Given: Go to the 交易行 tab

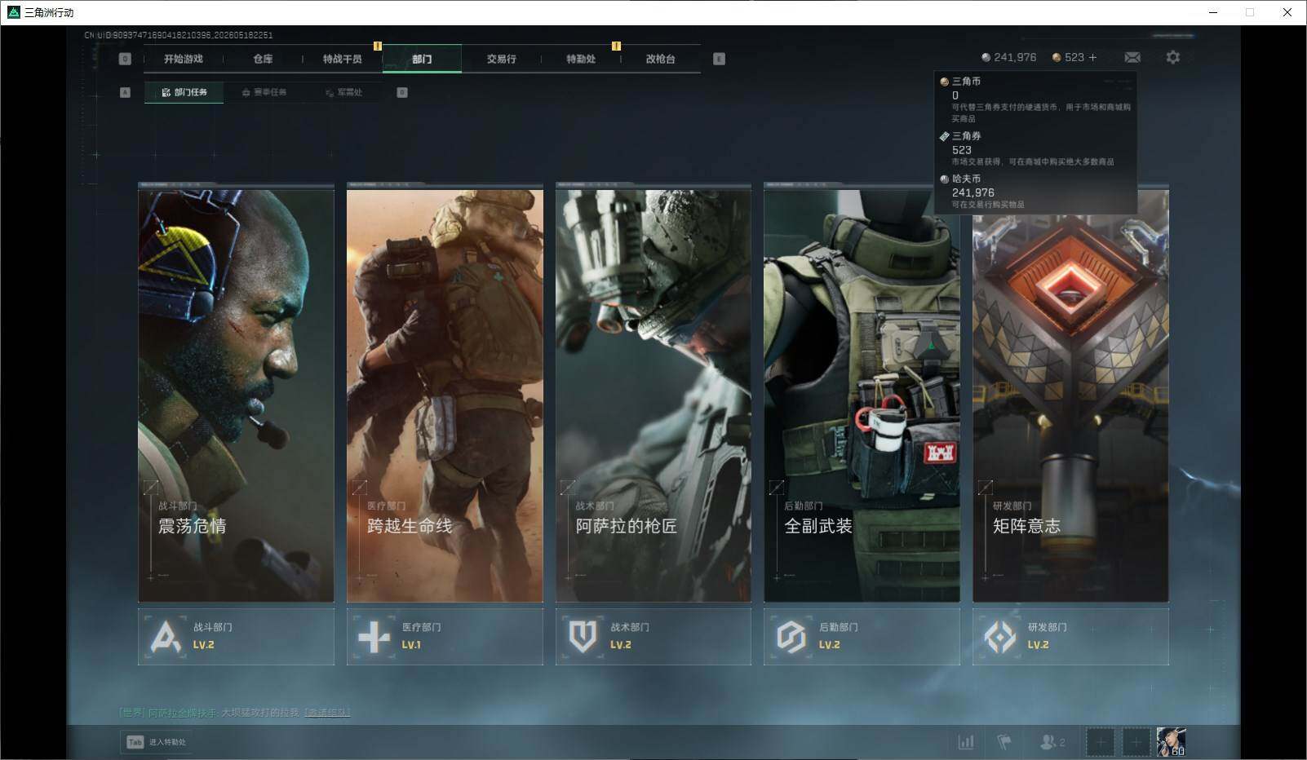Looking at the screenshot, I should point(501,59).
